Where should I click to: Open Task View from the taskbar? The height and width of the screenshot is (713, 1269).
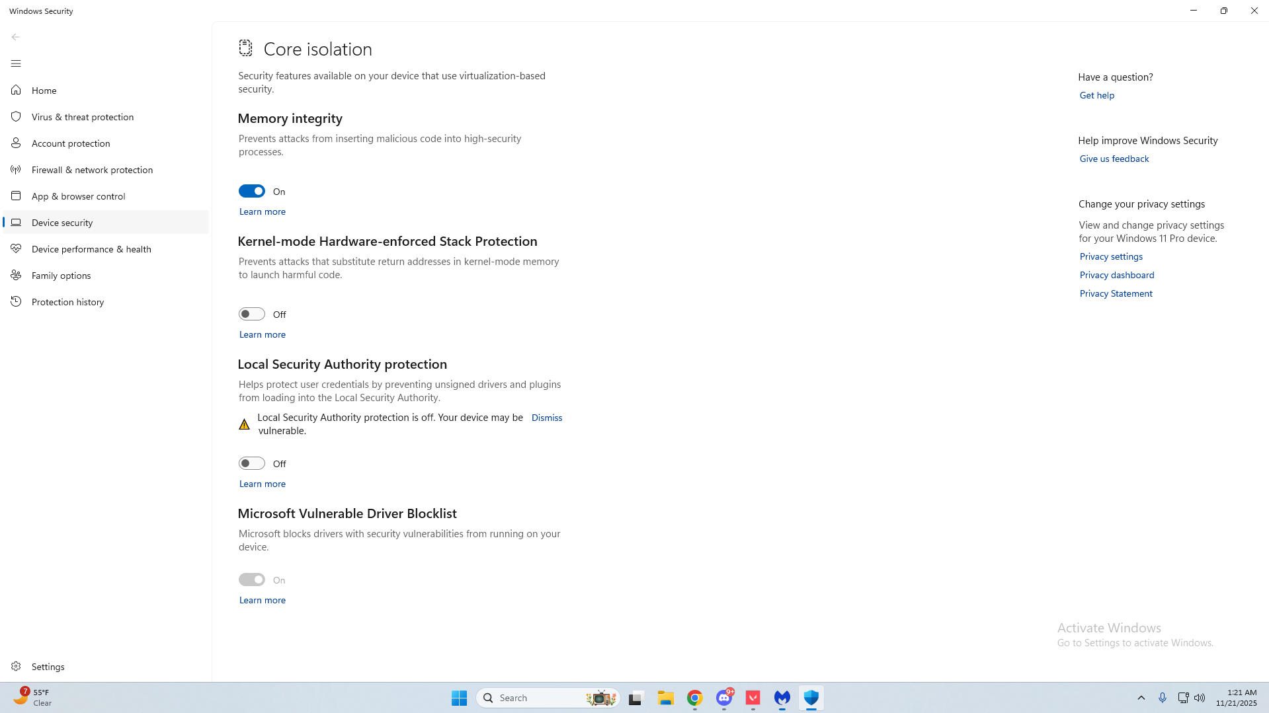pyautogui.click(x=636, y=698)
